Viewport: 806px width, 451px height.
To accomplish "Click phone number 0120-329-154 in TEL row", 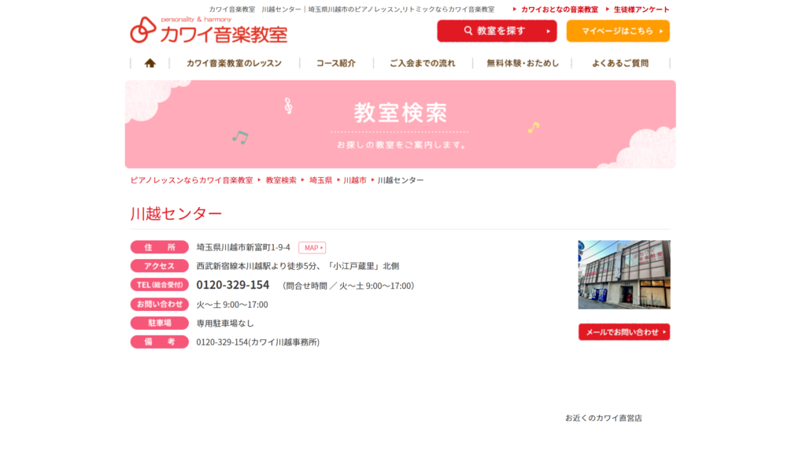I will pyautogui.click(x=233, y=285).
